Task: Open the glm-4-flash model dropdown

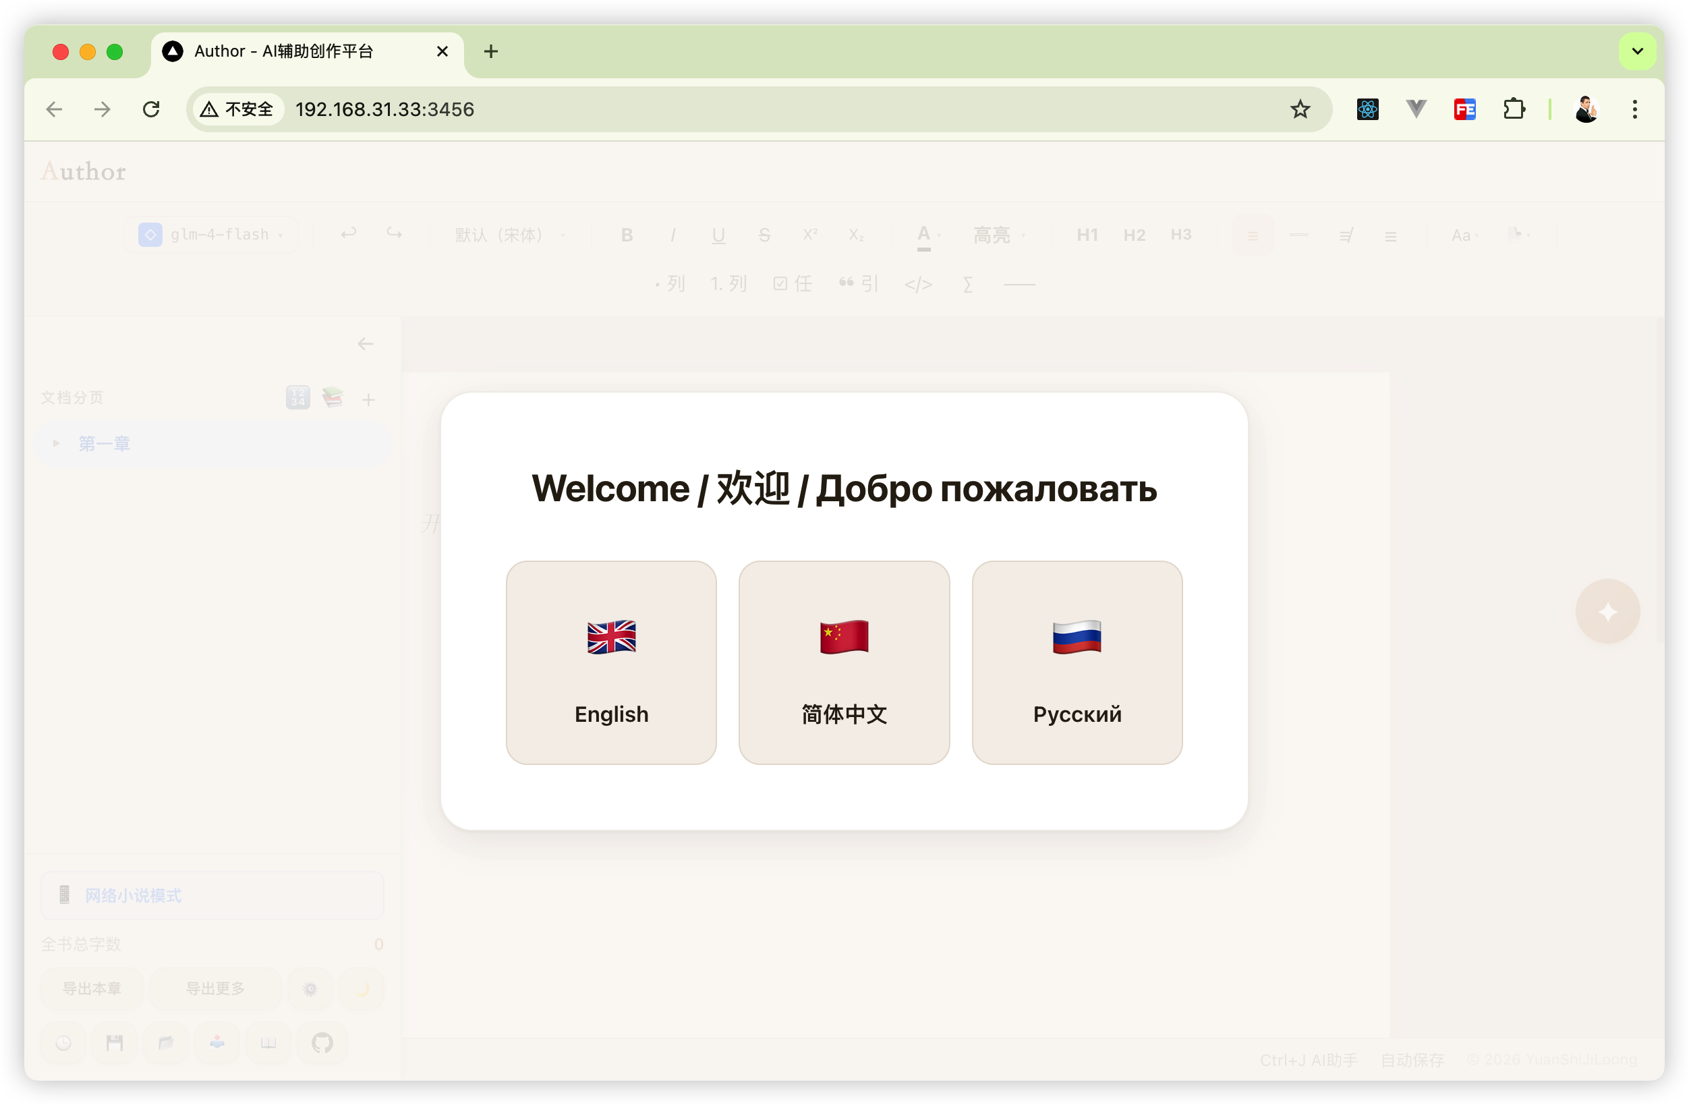Action: [212, 235]
